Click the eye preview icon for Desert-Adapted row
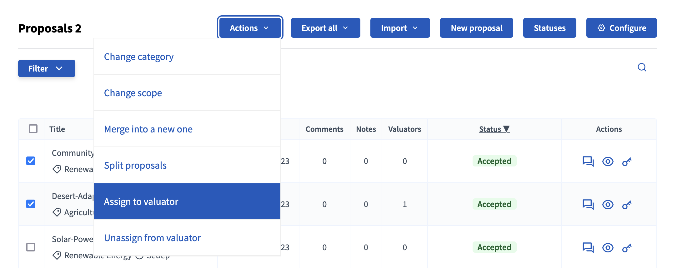 tap(608, 205)
